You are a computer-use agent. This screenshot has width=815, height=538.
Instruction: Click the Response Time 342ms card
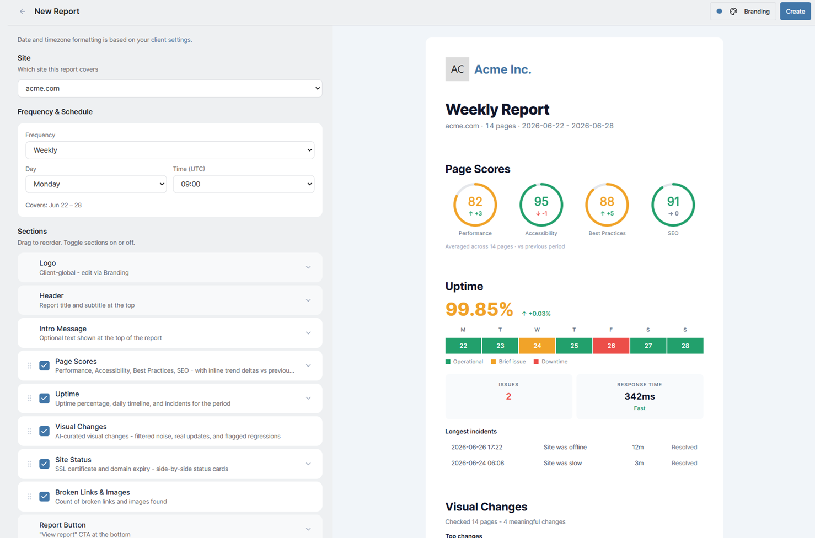click(640, 396)
